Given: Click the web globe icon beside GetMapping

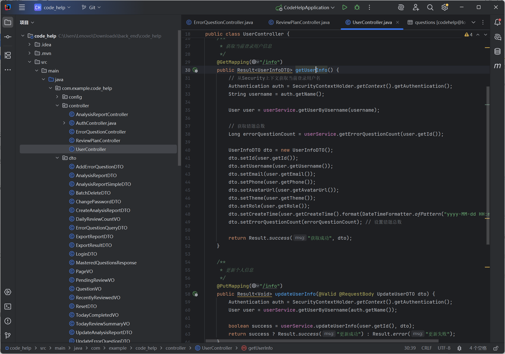Looking at the screenshot, I should 255,62.
